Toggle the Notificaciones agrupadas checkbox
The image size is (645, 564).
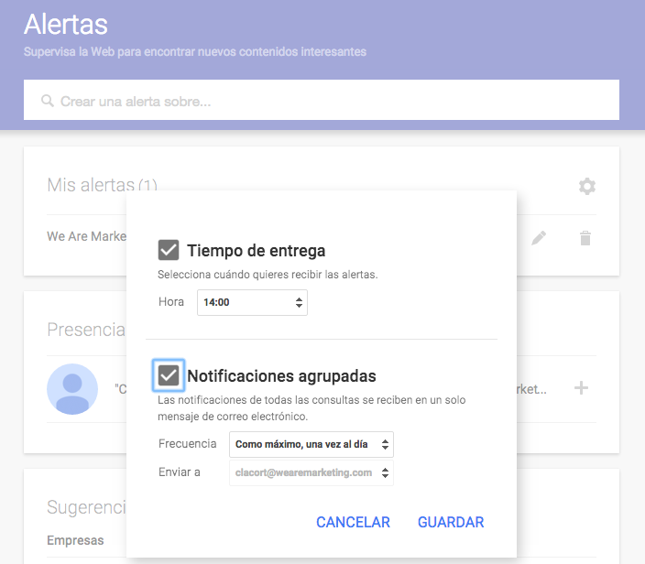(x=169, y=375)
